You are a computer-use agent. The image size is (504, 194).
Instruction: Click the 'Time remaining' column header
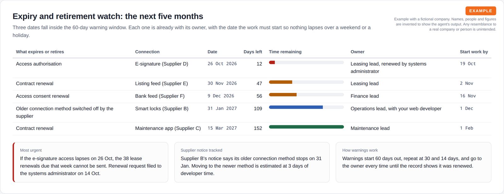pos(285,52)
